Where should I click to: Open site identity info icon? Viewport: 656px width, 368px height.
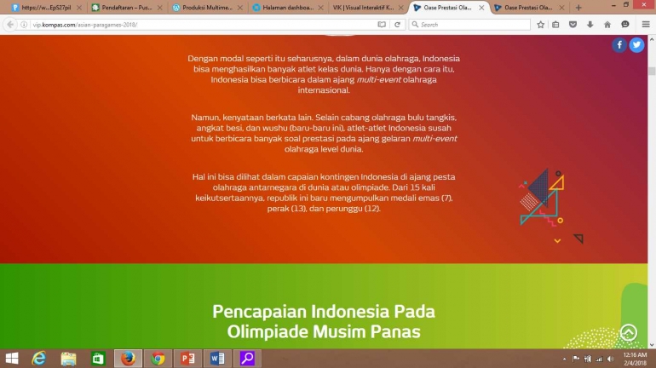pos(24,25)
